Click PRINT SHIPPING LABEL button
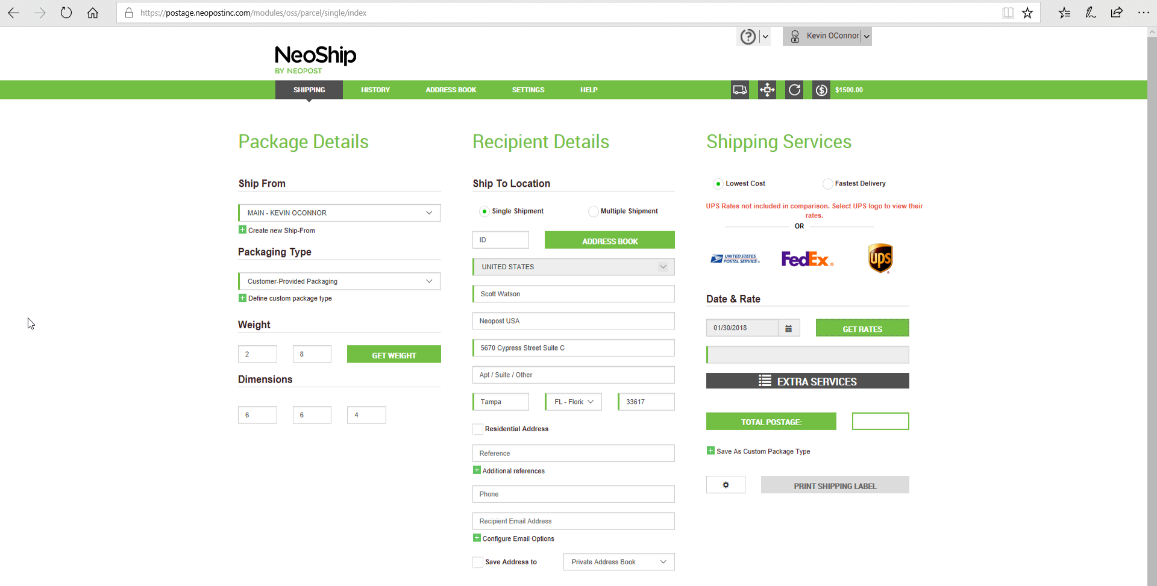 (x=835, y=485)
